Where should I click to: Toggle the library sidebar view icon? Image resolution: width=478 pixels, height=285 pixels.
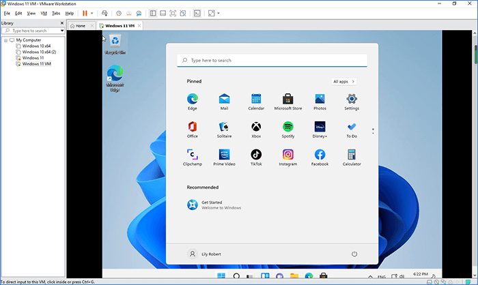pos(152,13)
